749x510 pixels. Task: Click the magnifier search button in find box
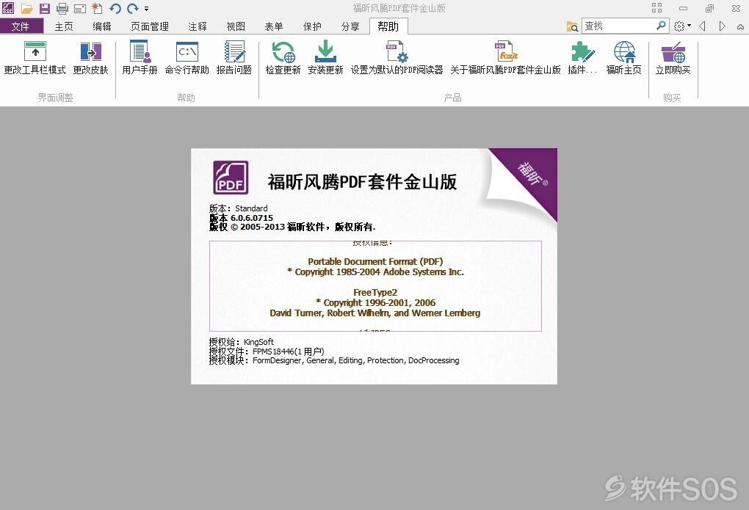tap(661, 25)
